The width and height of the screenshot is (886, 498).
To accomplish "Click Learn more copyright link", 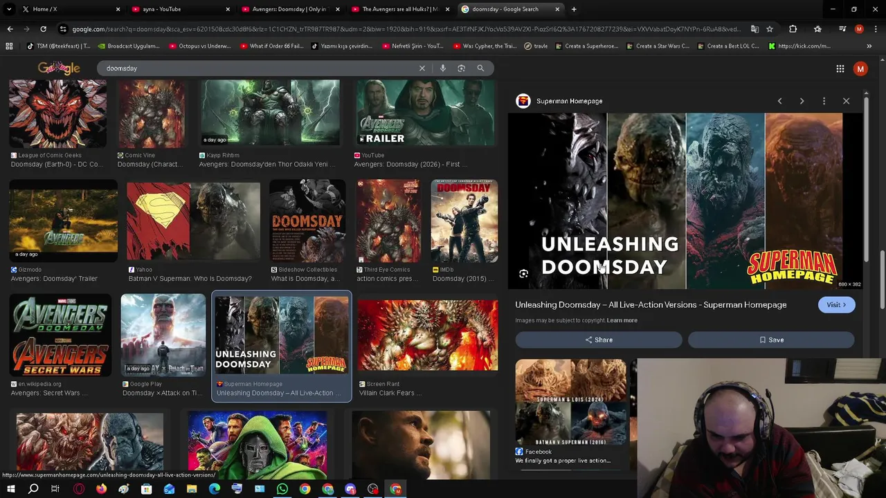I will (622, 320).
